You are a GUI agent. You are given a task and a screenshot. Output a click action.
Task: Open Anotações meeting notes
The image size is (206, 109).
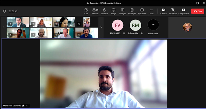[132, 11]
